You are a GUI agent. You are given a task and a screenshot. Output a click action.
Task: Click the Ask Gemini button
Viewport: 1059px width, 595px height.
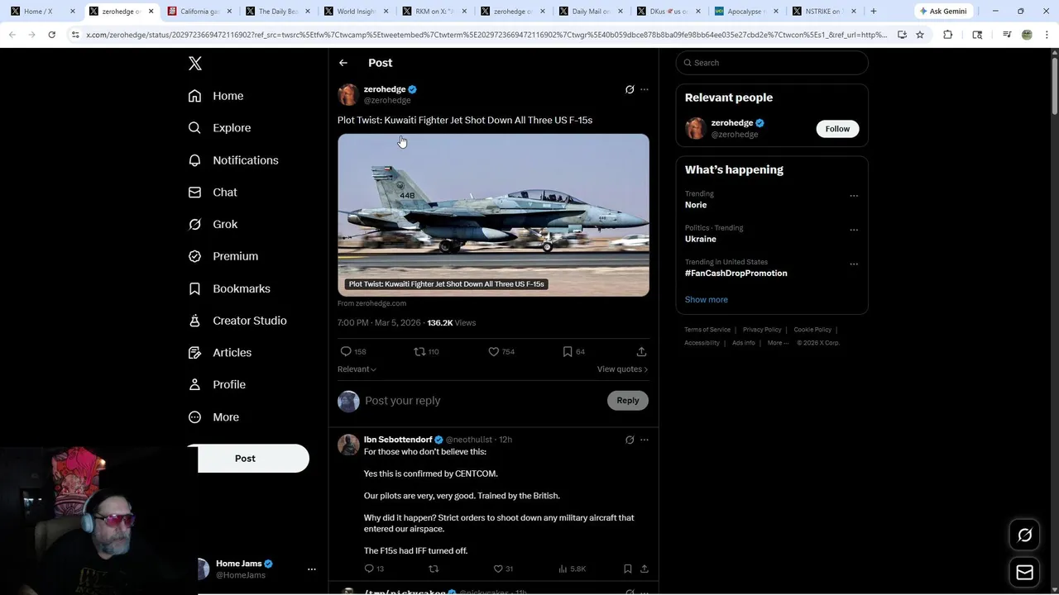click(x=943, y=12)
